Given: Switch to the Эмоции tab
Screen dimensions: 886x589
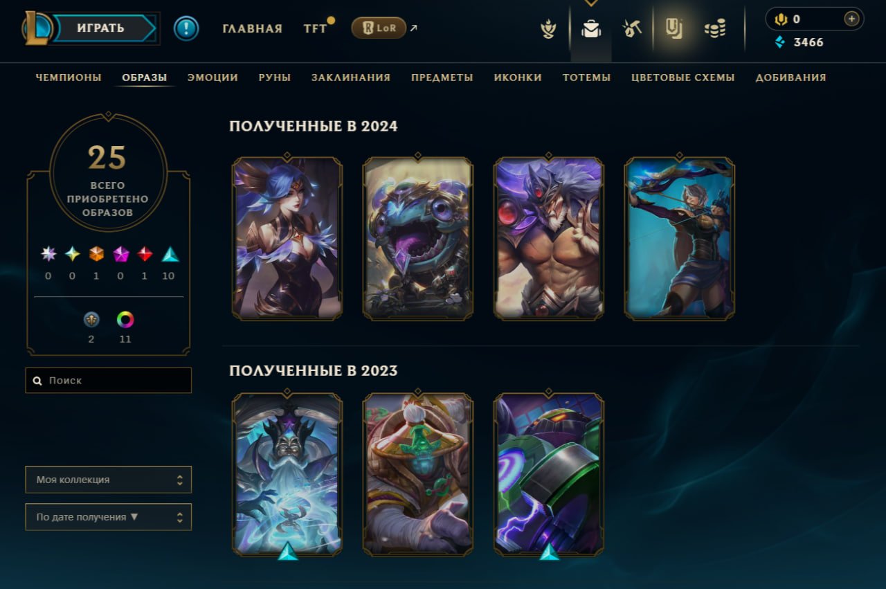Looking at the screenshot, I should click(x=213, y=78).
